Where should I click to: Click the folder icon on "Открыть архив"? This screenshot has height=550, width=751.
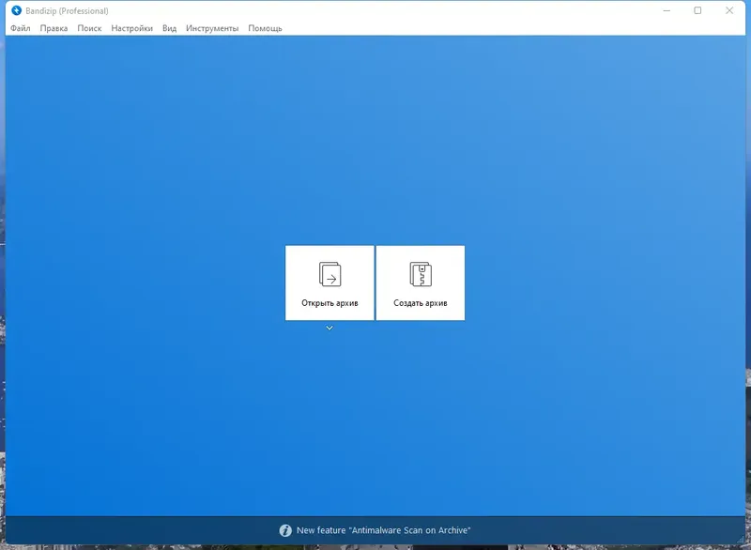pyautogui.click(x=330, y=275)
